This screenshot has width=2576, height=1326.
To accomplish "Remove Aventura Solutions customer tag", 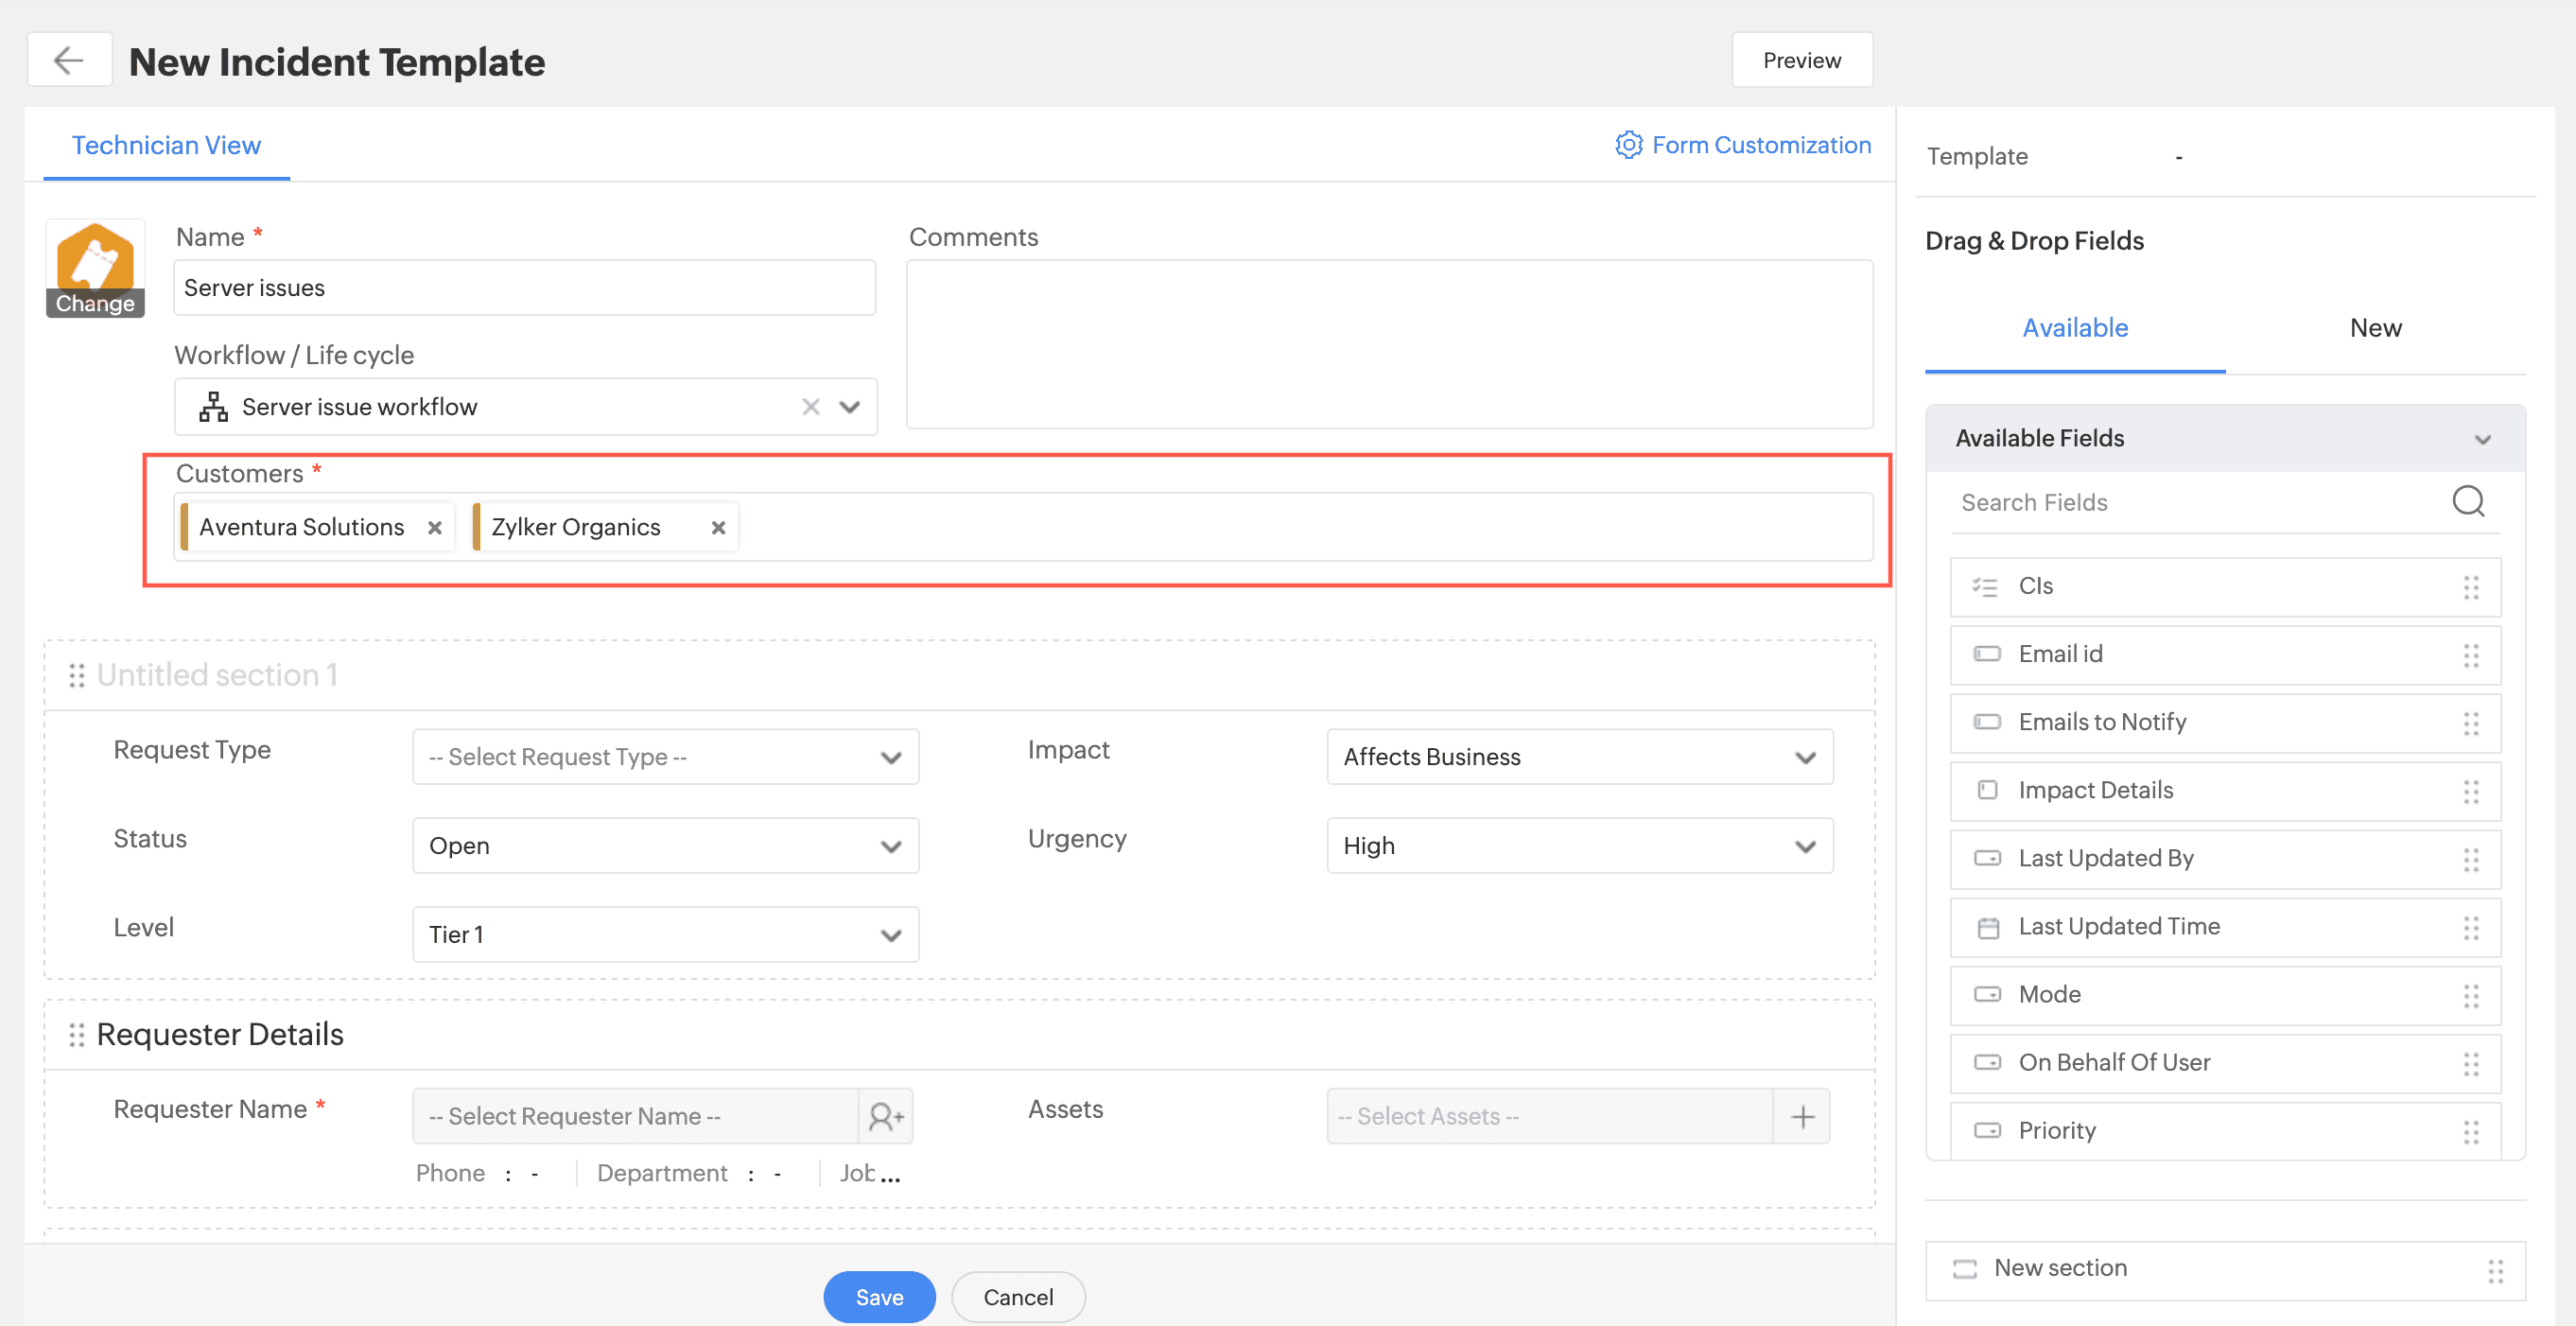I will coord(434,527).
